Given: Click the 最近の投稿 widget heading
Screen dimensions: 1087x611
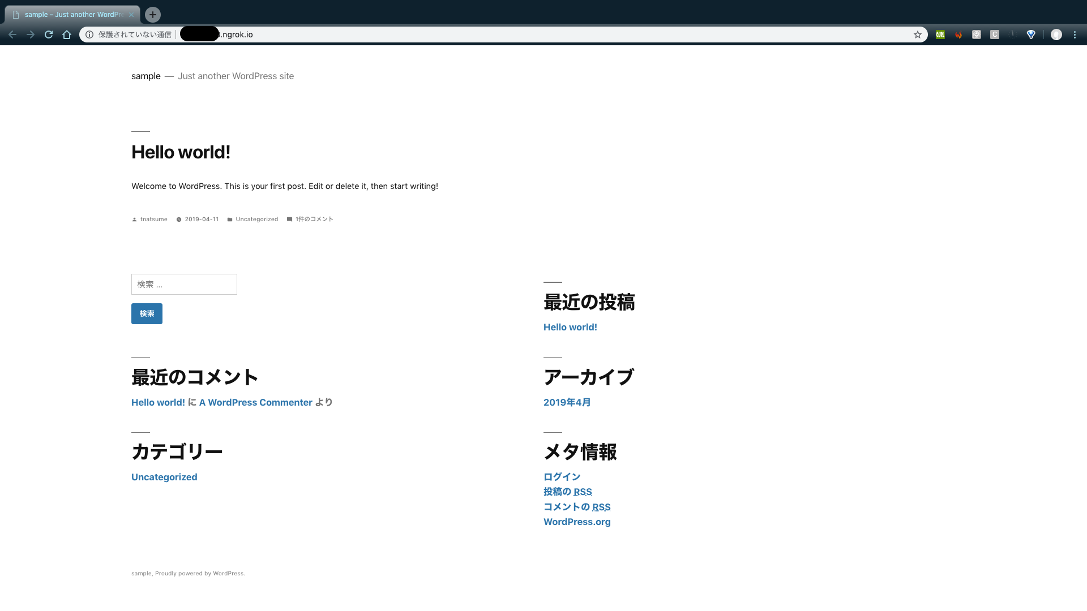Looking at the screenshot, I should coord(589,302).
